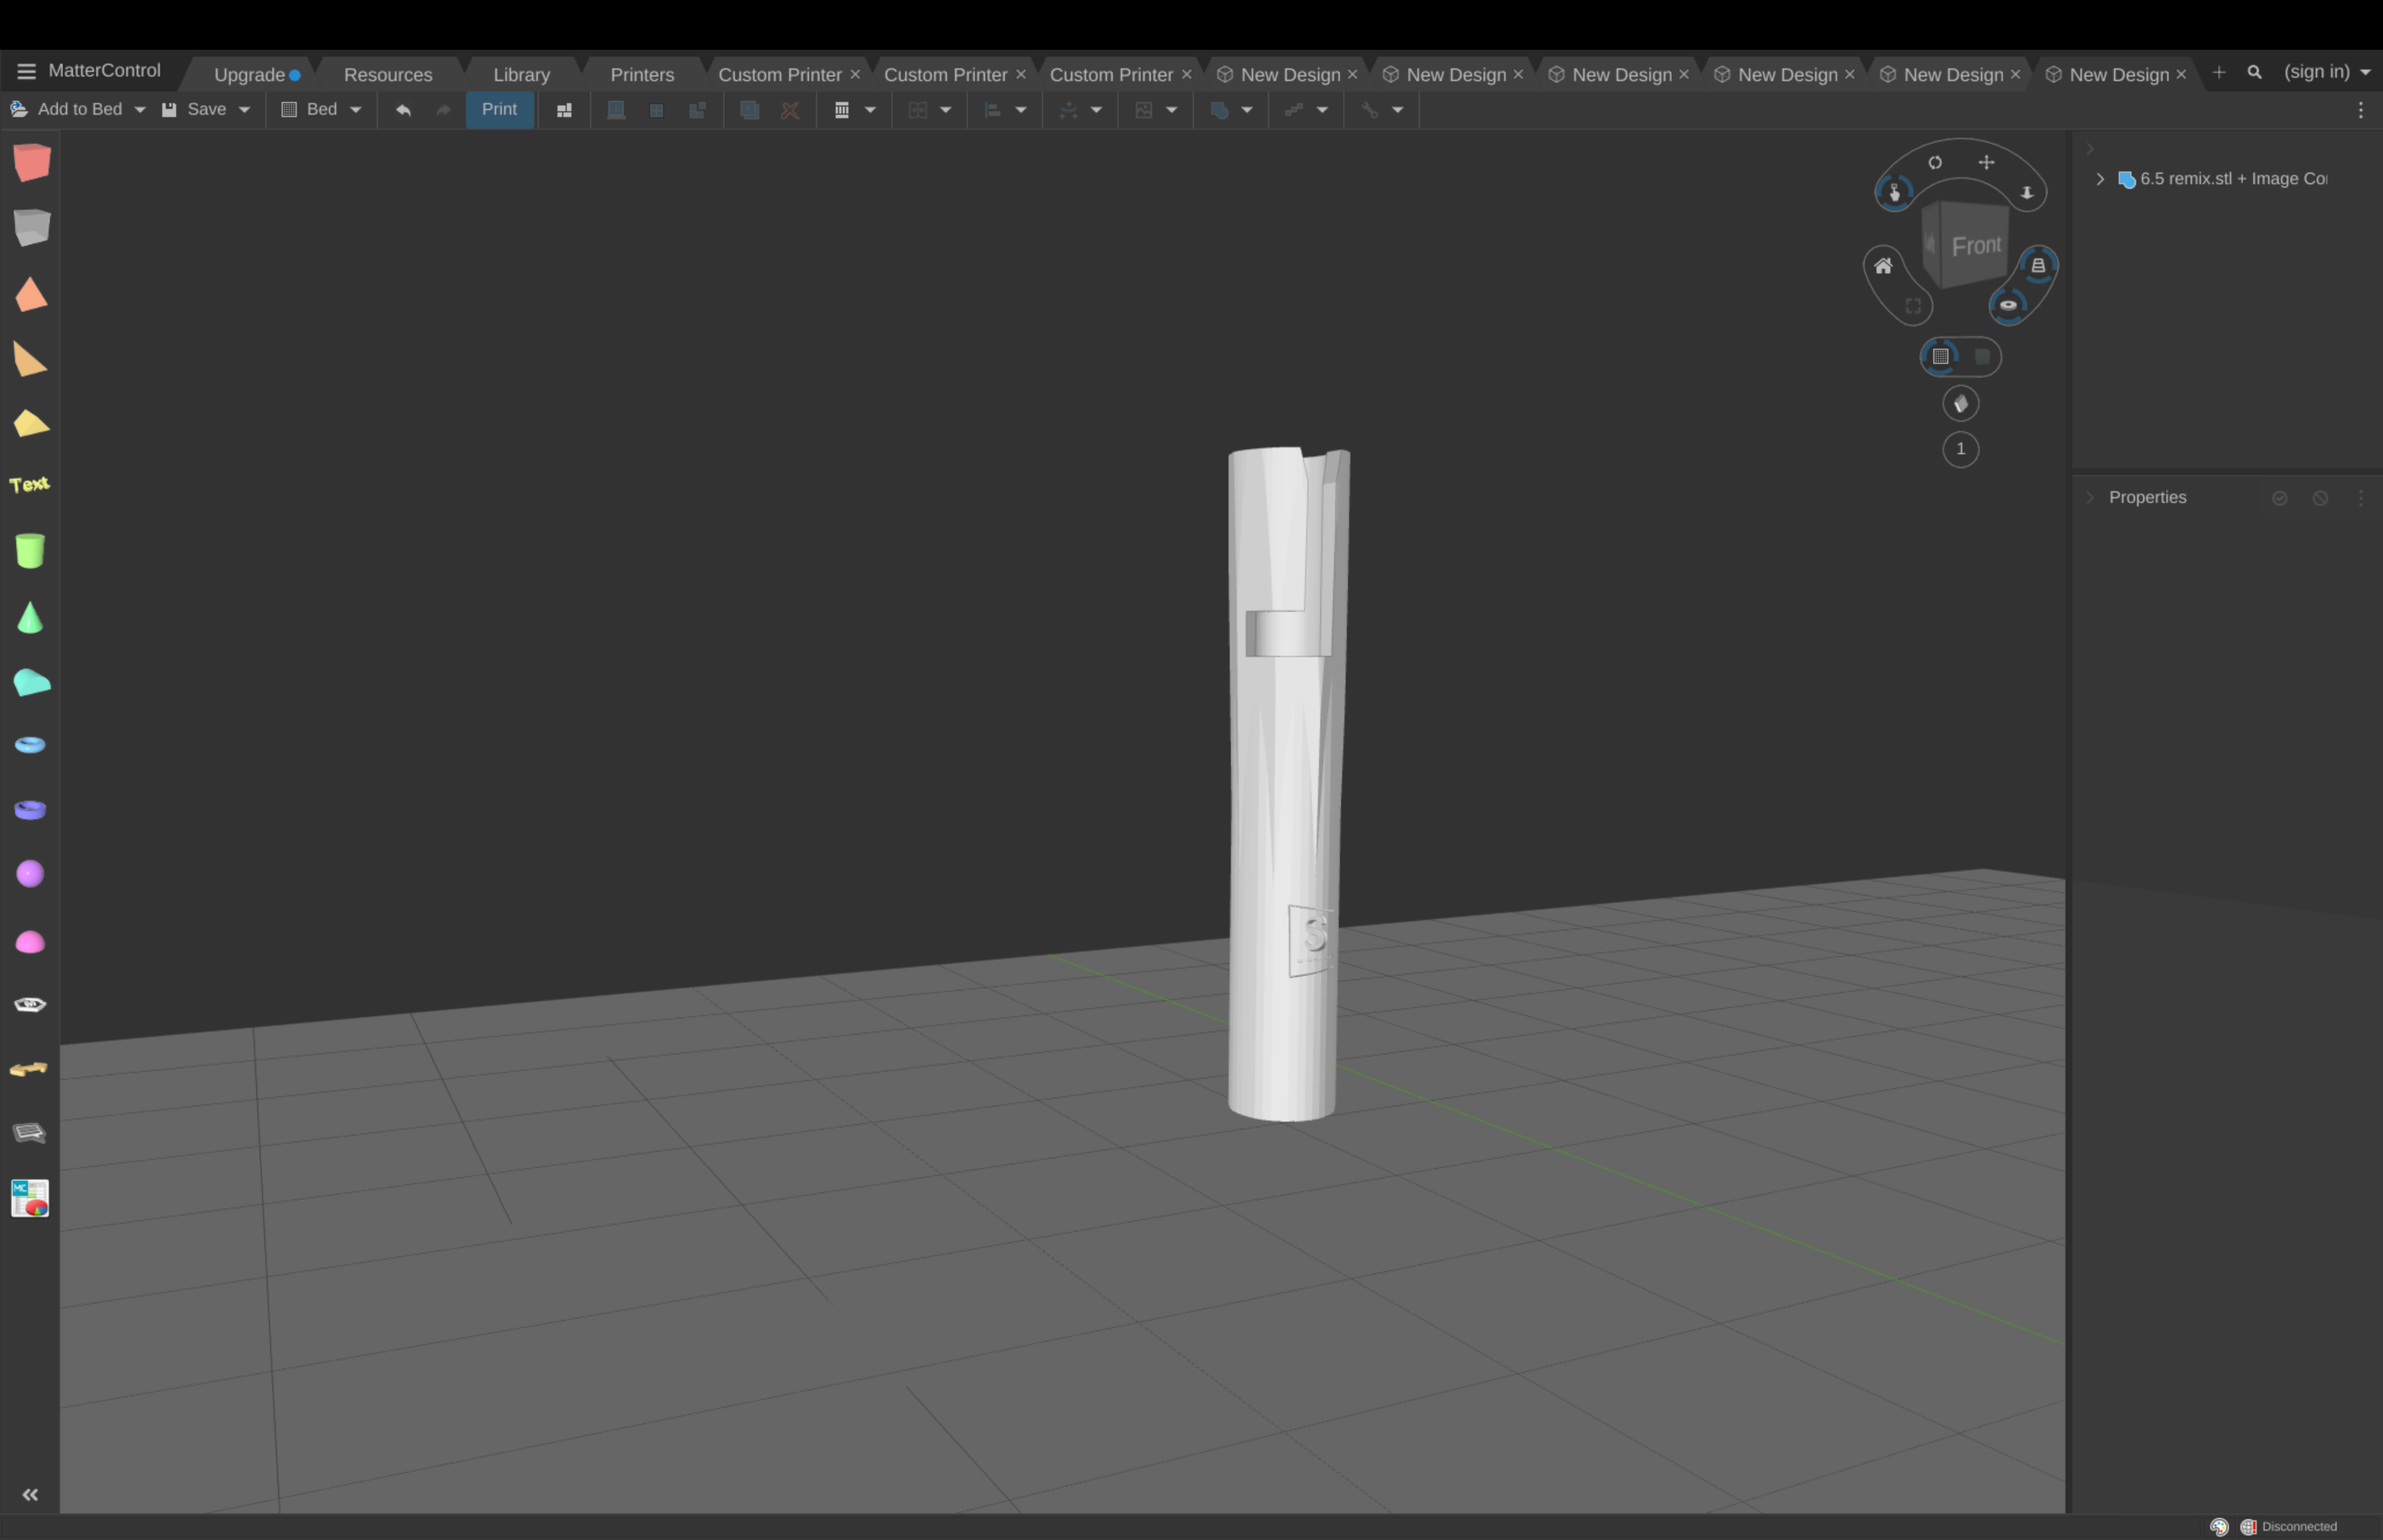
Task: Select the wedge primitive icon
Action: point(30,359)
